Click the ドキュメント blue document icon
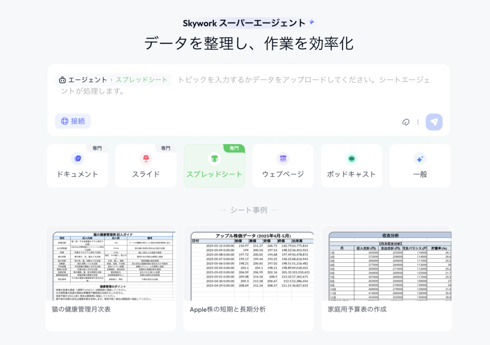Image resolution: width=490 pixels, height=345 pixels. [x=78, y=158]
